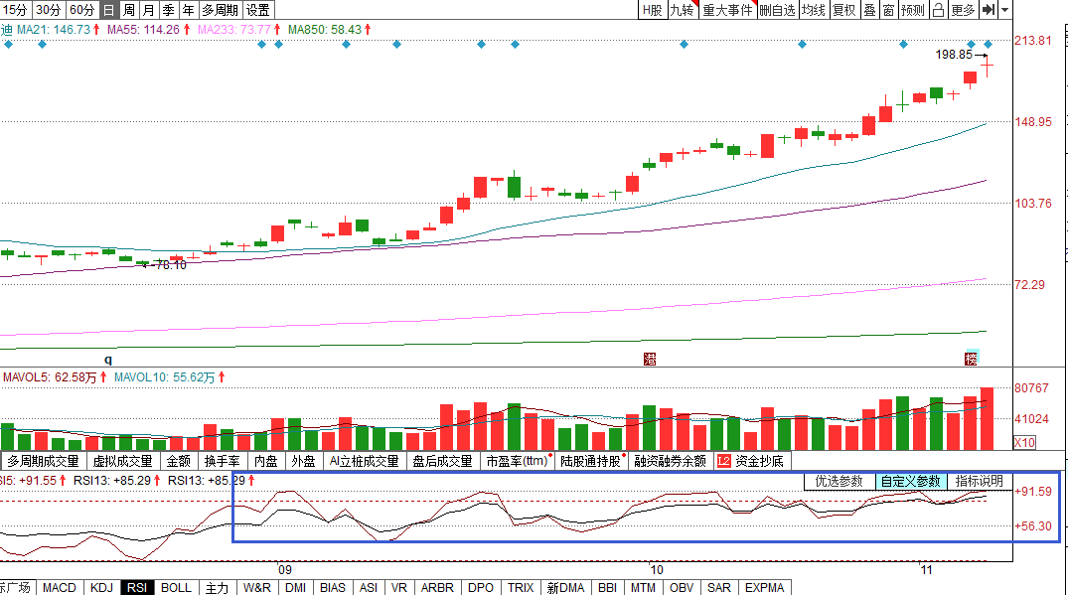Click the red 港 marker on the time axis

pos(651,358)
